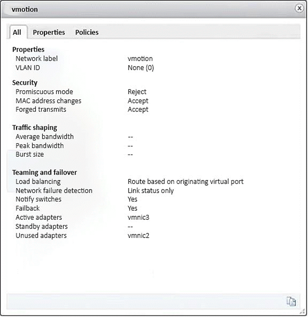Screen dimensions: 308x317
Task: Click the VLAN ID value None (0)
Action: tap(140, 68)
